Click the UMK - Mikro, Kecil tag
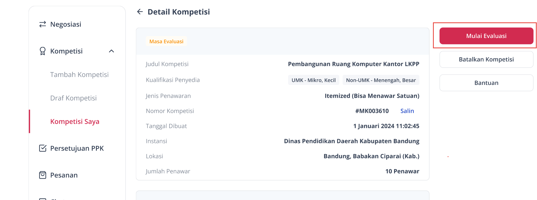 point(314,80)
